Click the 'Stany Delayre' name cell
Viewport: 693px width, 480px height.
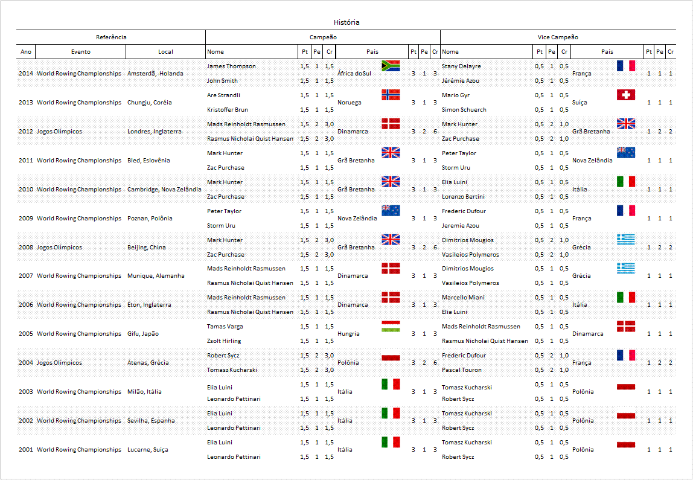(x=461, y=66)
